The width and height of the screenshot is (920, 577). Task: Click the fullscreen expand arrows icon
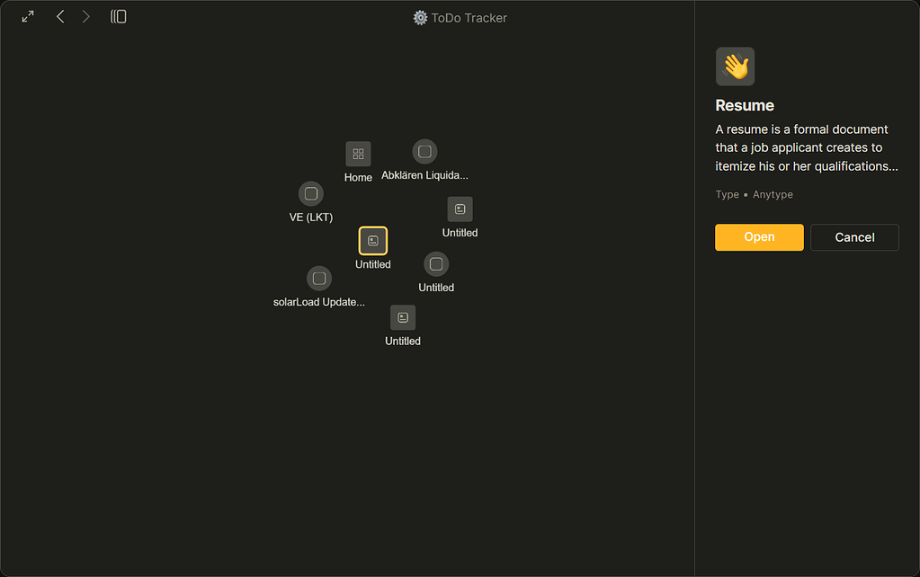coord(28,17)
